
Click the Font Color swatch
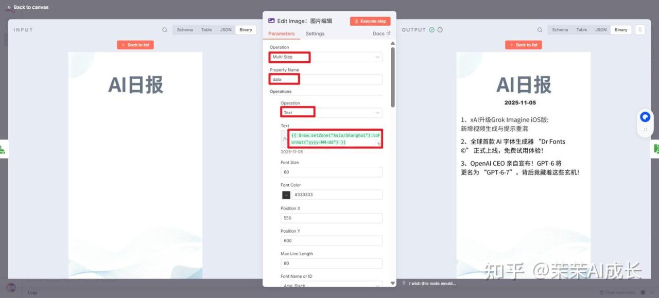286,195
